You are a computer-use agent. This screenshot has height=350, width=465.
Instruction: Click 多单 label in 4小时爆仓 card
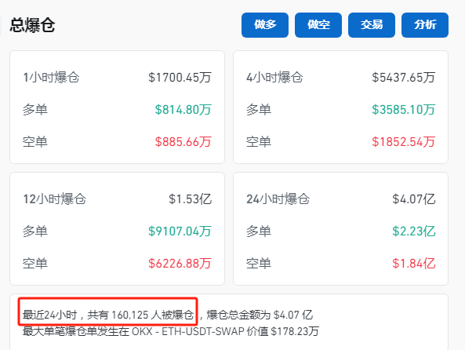259,110
